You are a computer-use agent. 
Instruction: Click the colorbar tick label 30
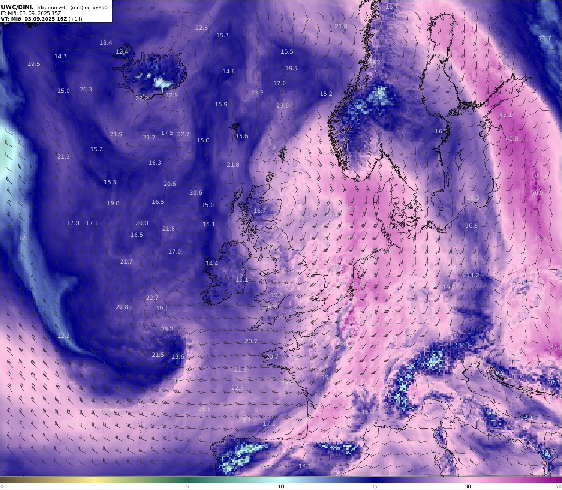pyautogui.click(x=468, y=486)
